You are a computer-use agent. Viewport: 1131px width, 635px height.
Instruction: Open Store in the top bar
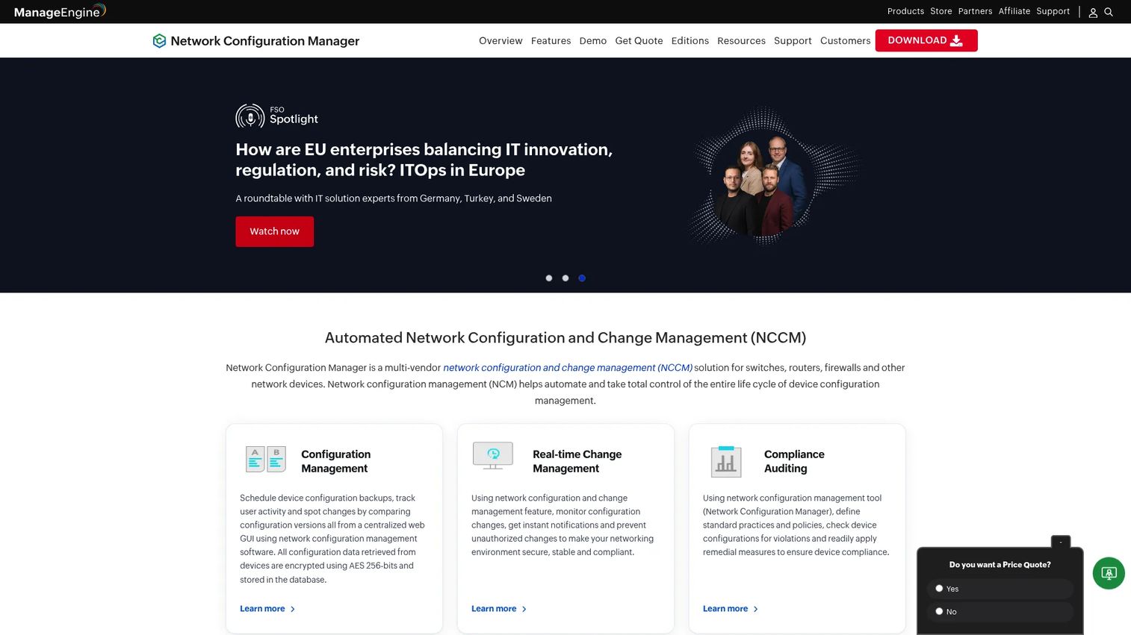(941, 11)
